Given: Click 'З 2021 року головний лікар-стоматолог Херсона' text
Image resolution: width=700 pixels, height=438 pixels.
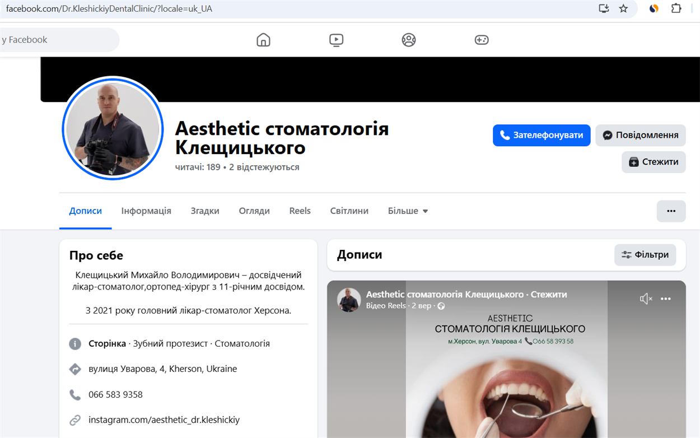Looking at the screenshot, I should [x=188, y=311].
